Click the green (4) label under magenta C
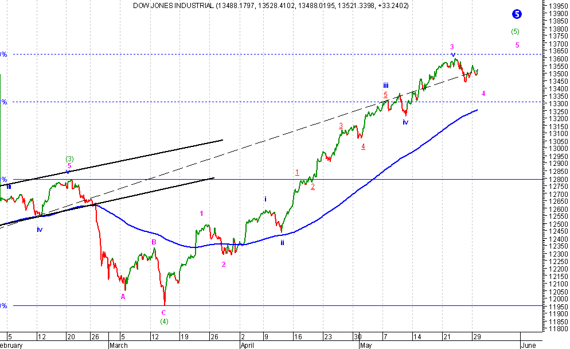This screenshot has width=570, height=349. point(165,321)
